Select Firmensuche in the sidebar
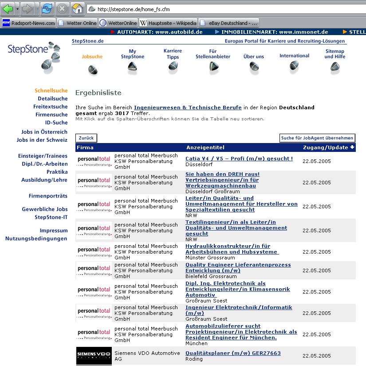This screenshot has height=366, width=366. coord(51,115)
